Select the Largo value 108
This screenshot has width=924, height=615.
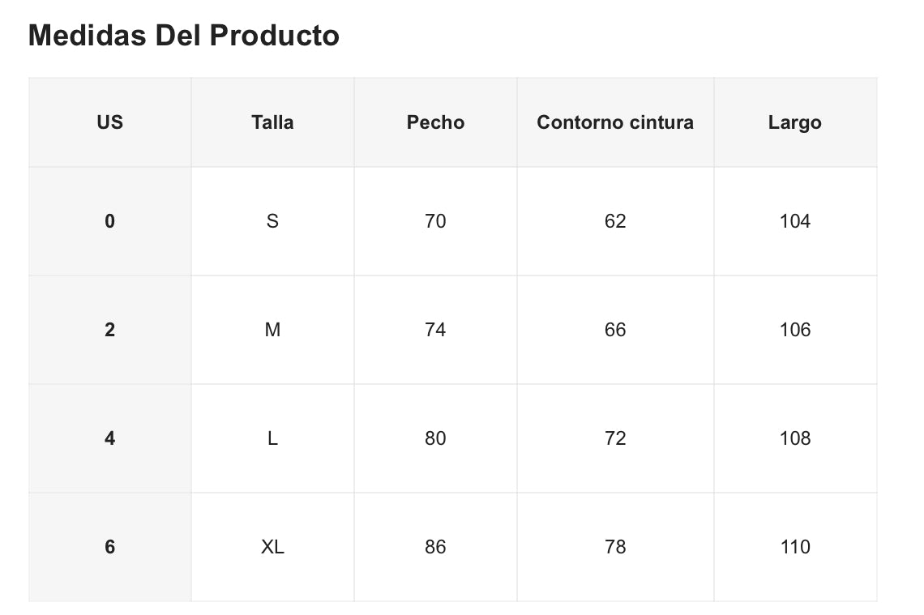point(794,438)
